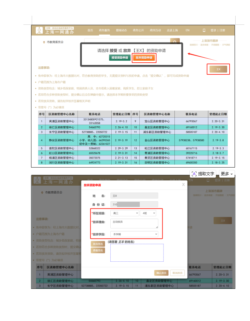Screen dimensions: 250x321
Task: Click the 取消放弃 button
Action: click(x=177, y=273)
